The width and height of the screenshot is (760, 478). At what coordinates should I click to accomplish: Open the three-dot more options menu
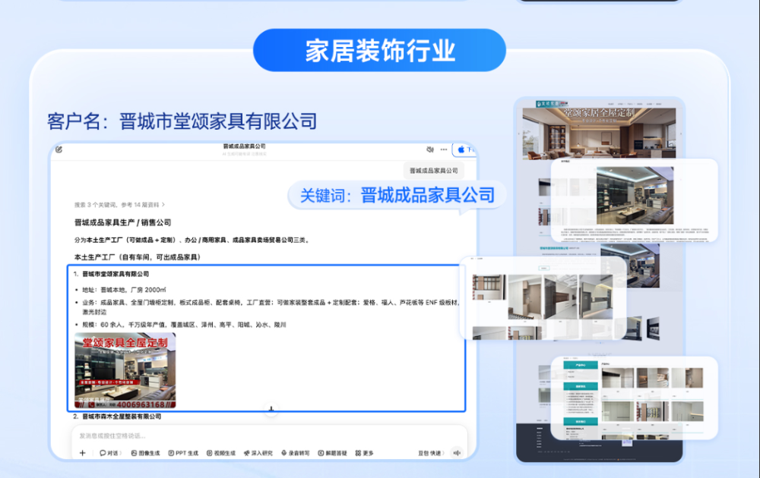coord(444,149)
